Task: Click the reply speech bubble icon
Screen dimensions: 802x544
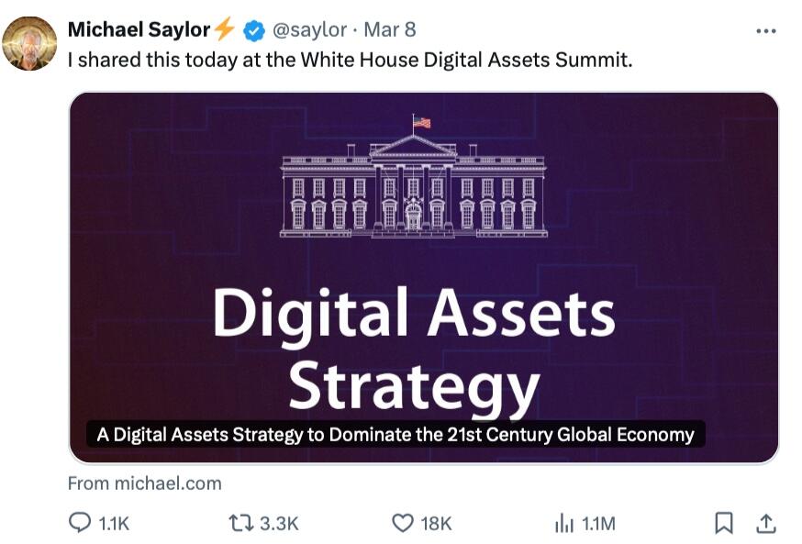Action: [81, 523]
